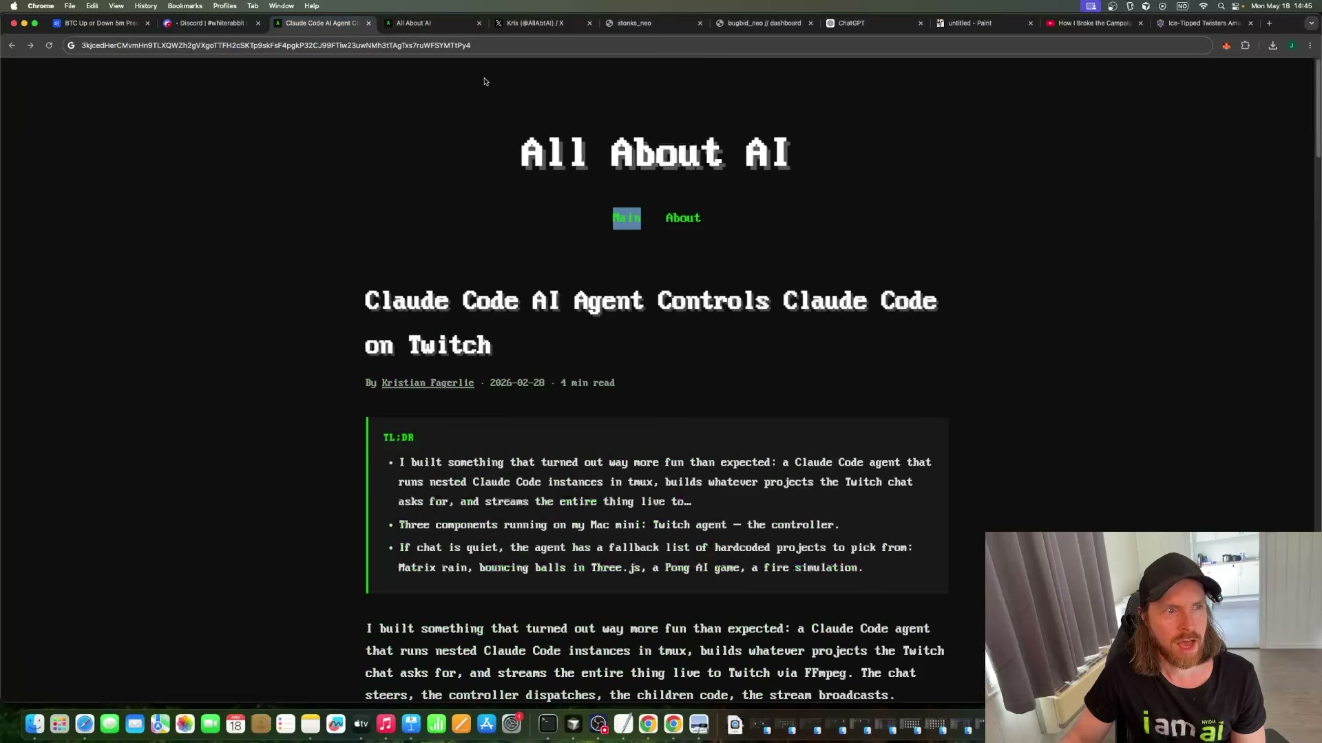Open Music from the Dock

coord(386,724)
